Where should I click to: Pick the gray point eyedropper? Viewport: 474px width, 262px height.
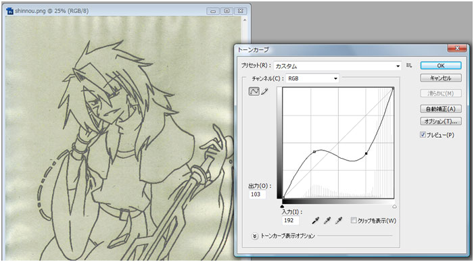327,221
